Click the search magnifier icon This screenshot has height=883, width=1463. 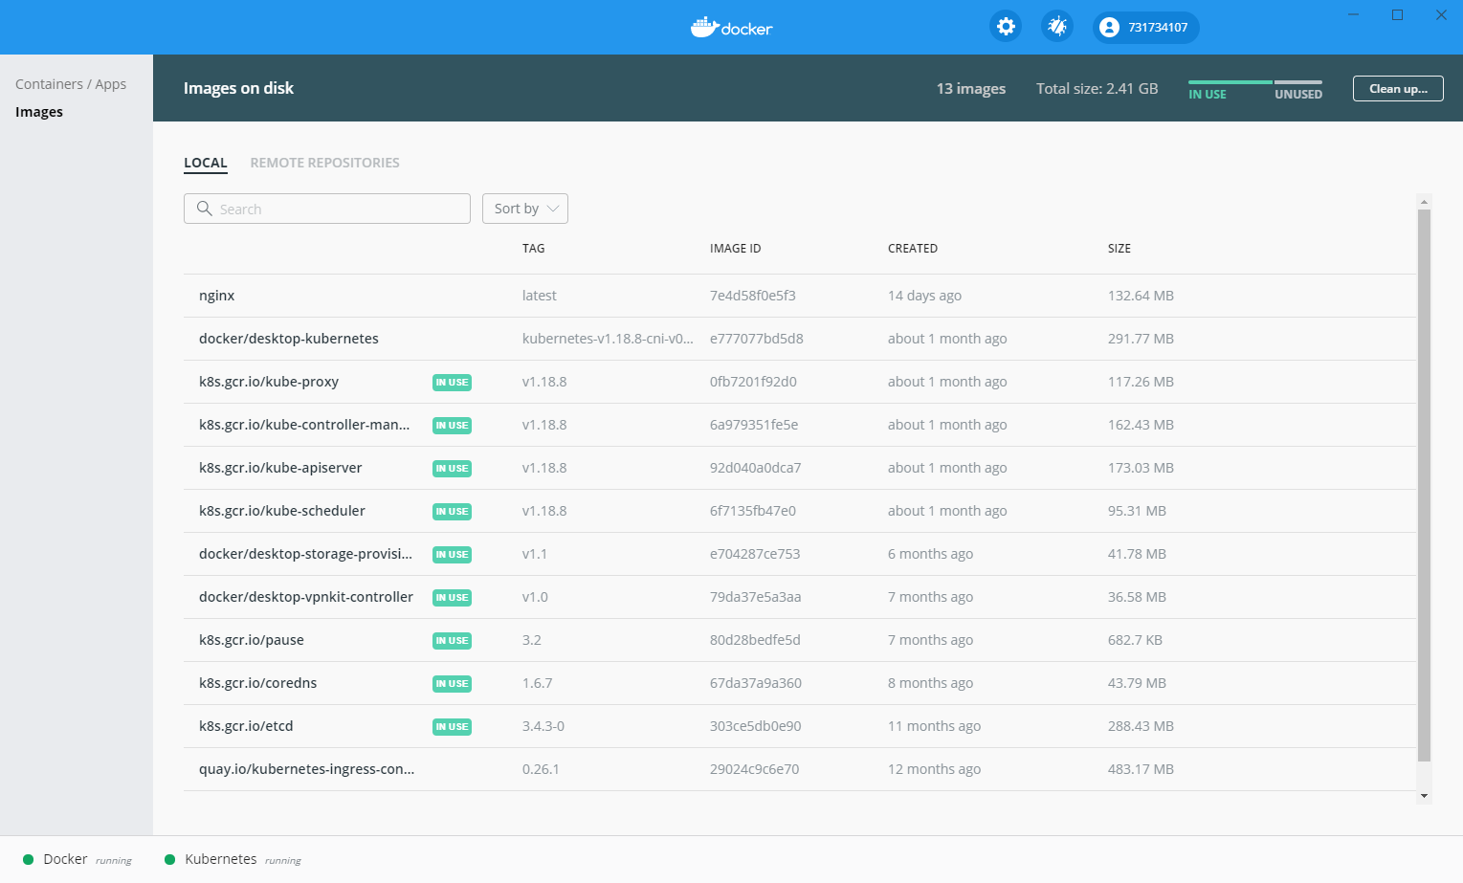(x=204, y=209)
